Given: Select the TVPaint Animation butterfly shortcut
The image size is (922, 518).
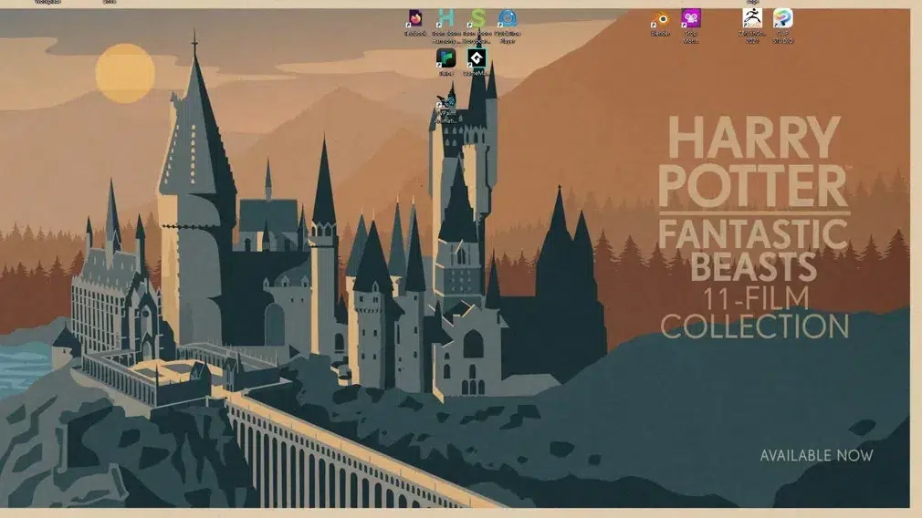Looking at the screenshot, I should [446, 104].
